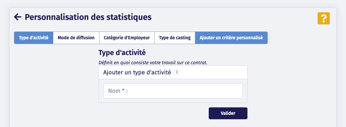Open help via the yellow question mark icon

click(x=324, y=18)
